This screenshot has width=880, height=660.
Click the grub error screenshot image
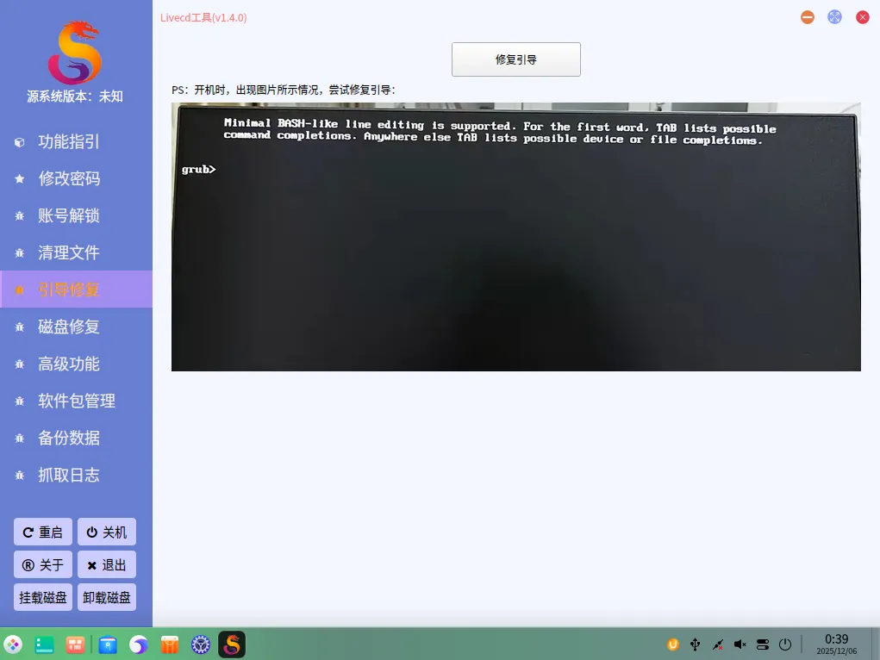pyautogui.click(x=515, y=237)
